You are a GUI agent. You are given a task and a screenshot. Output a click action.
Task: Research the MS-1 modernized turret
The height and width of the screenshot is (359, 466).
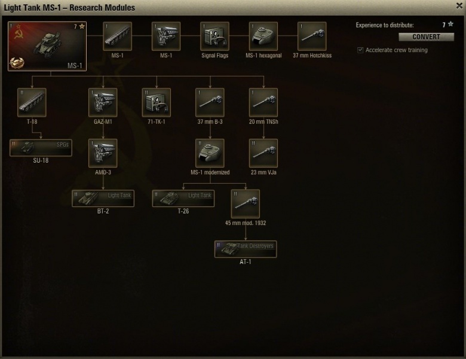[x=210, y=153]
